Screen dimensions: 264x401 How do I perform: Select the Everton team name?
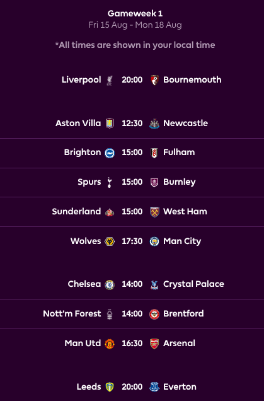pyautogui.click(x=180, y=386)
